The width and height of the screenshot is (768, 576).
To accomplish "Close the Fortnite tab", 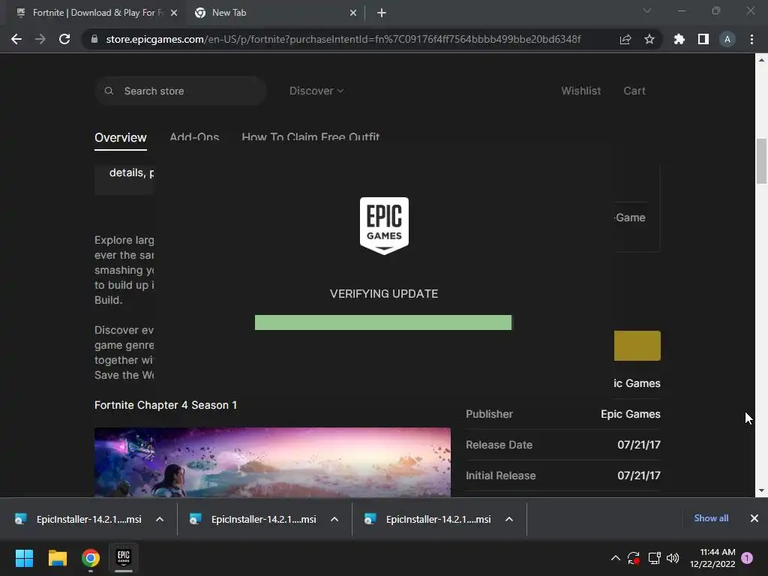I will click(x=174, y=13).
